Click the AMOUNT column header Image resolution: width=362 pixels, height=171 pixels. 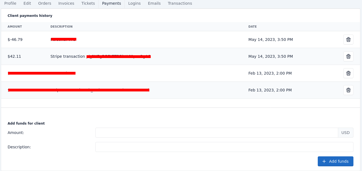tap(15, 26)
